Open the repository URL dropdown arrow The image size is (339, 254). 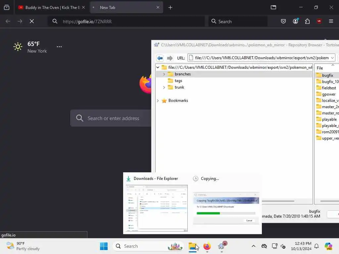point(332,58)
